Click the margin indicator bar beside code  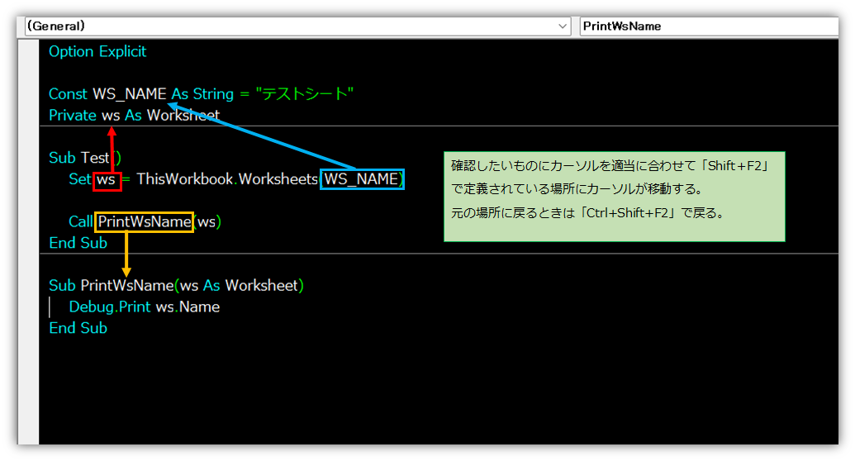28,242
